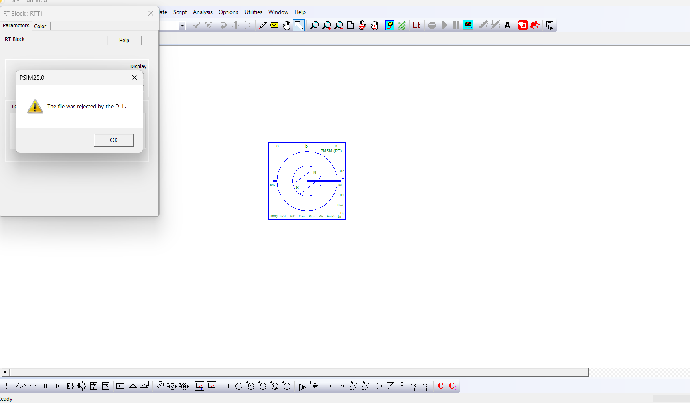Click the red C block icon
Viewport: 690px width, 403px height.
[x=440, y=386]
